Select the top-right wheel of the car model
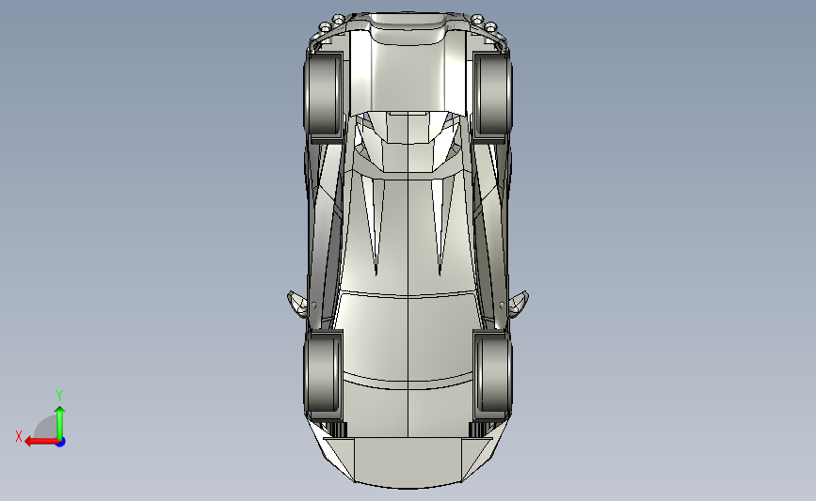This screenshot has width=816, height=501. click(492, 96)
